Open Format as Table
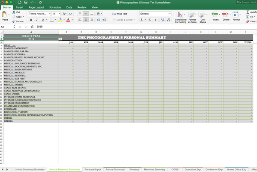The width and height of the screenshot is (257, 172). click(192, 17)
